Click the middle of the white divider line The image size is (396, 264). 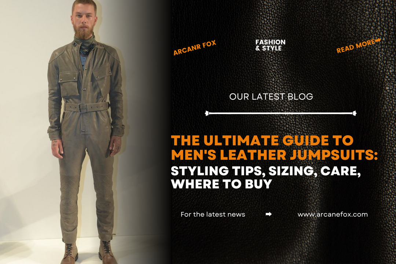(x=280, y=113)
